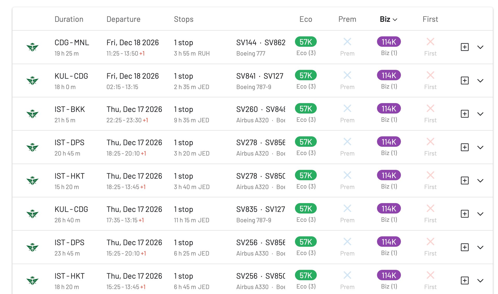Click the First column header

coord(430,19)
